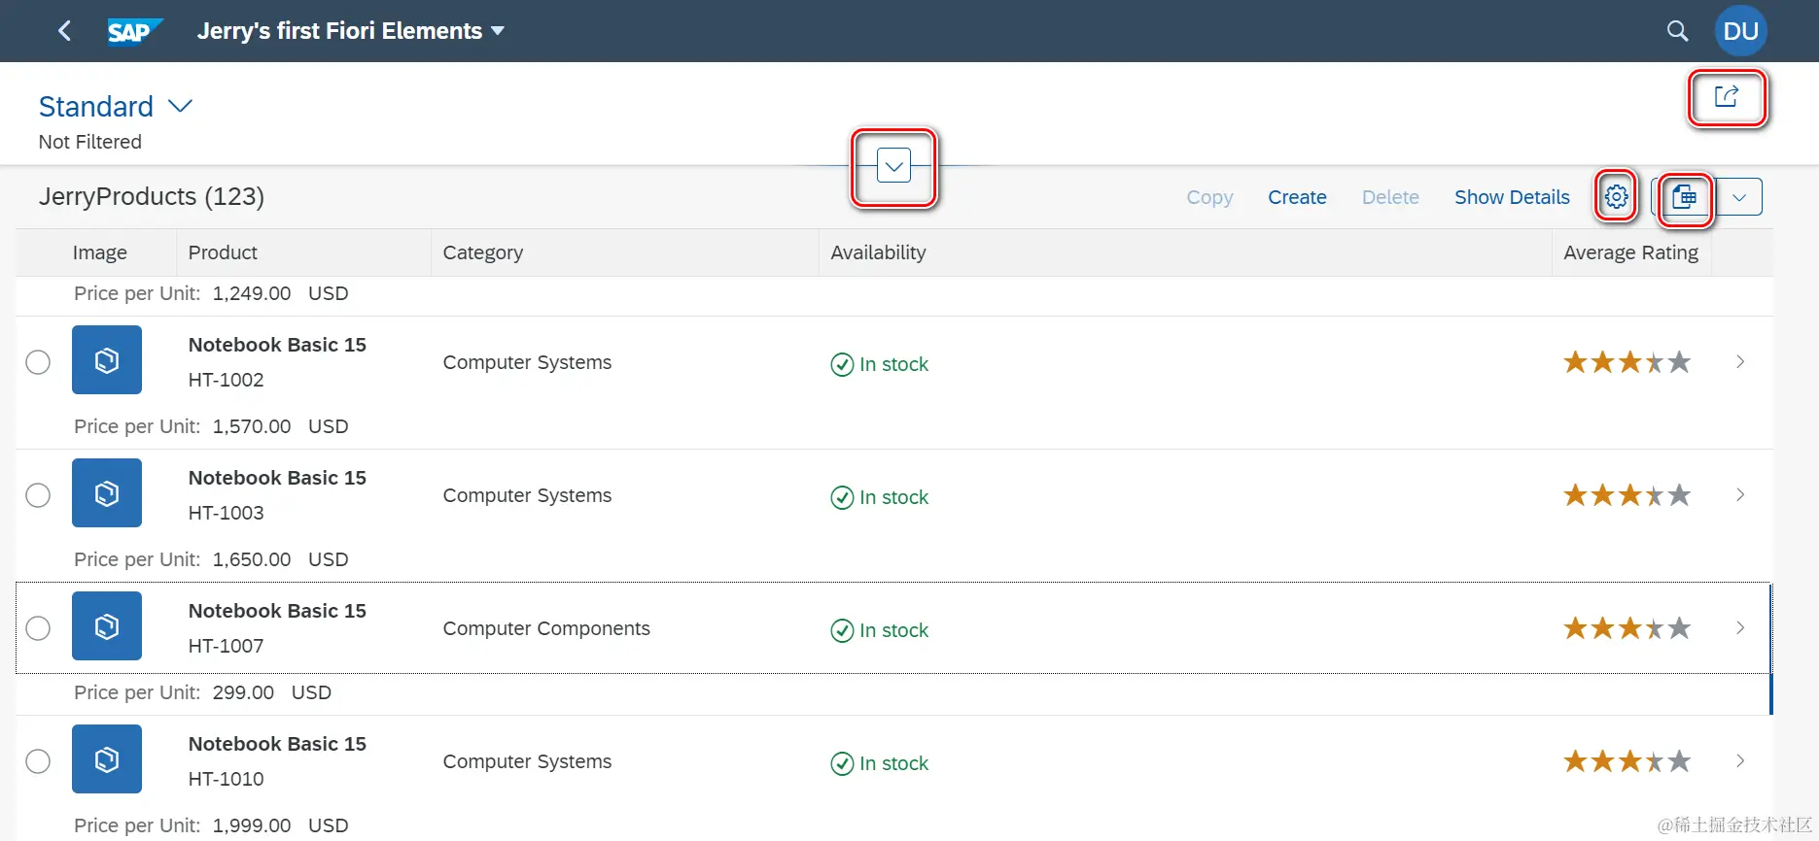Select the radio button for HT-1002
This screenshot has height=841, width=1819.
tap(38, 362)
